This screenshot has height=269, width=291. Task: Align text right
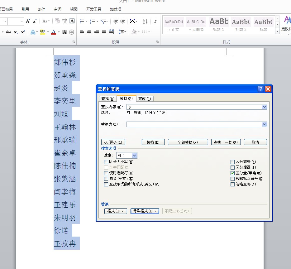97,32
